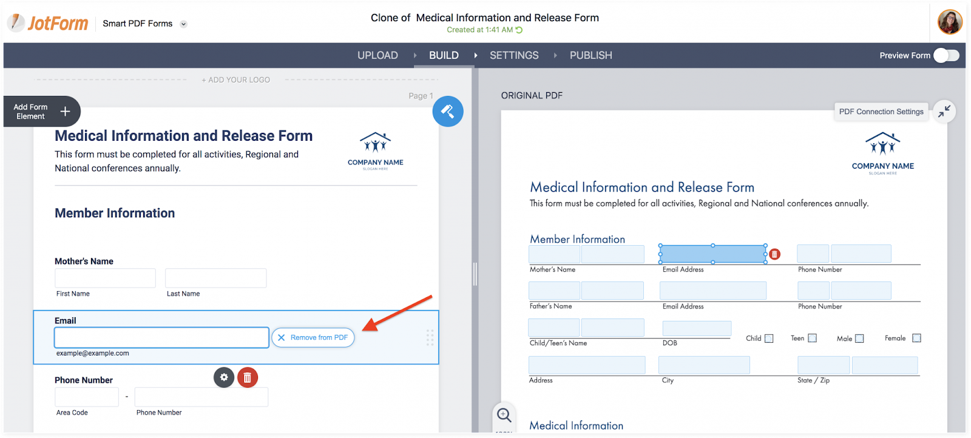The width and height of the screenshot is (971, 438).
Task: Go to the PUBLISH tab
Action: pos(590,55)
